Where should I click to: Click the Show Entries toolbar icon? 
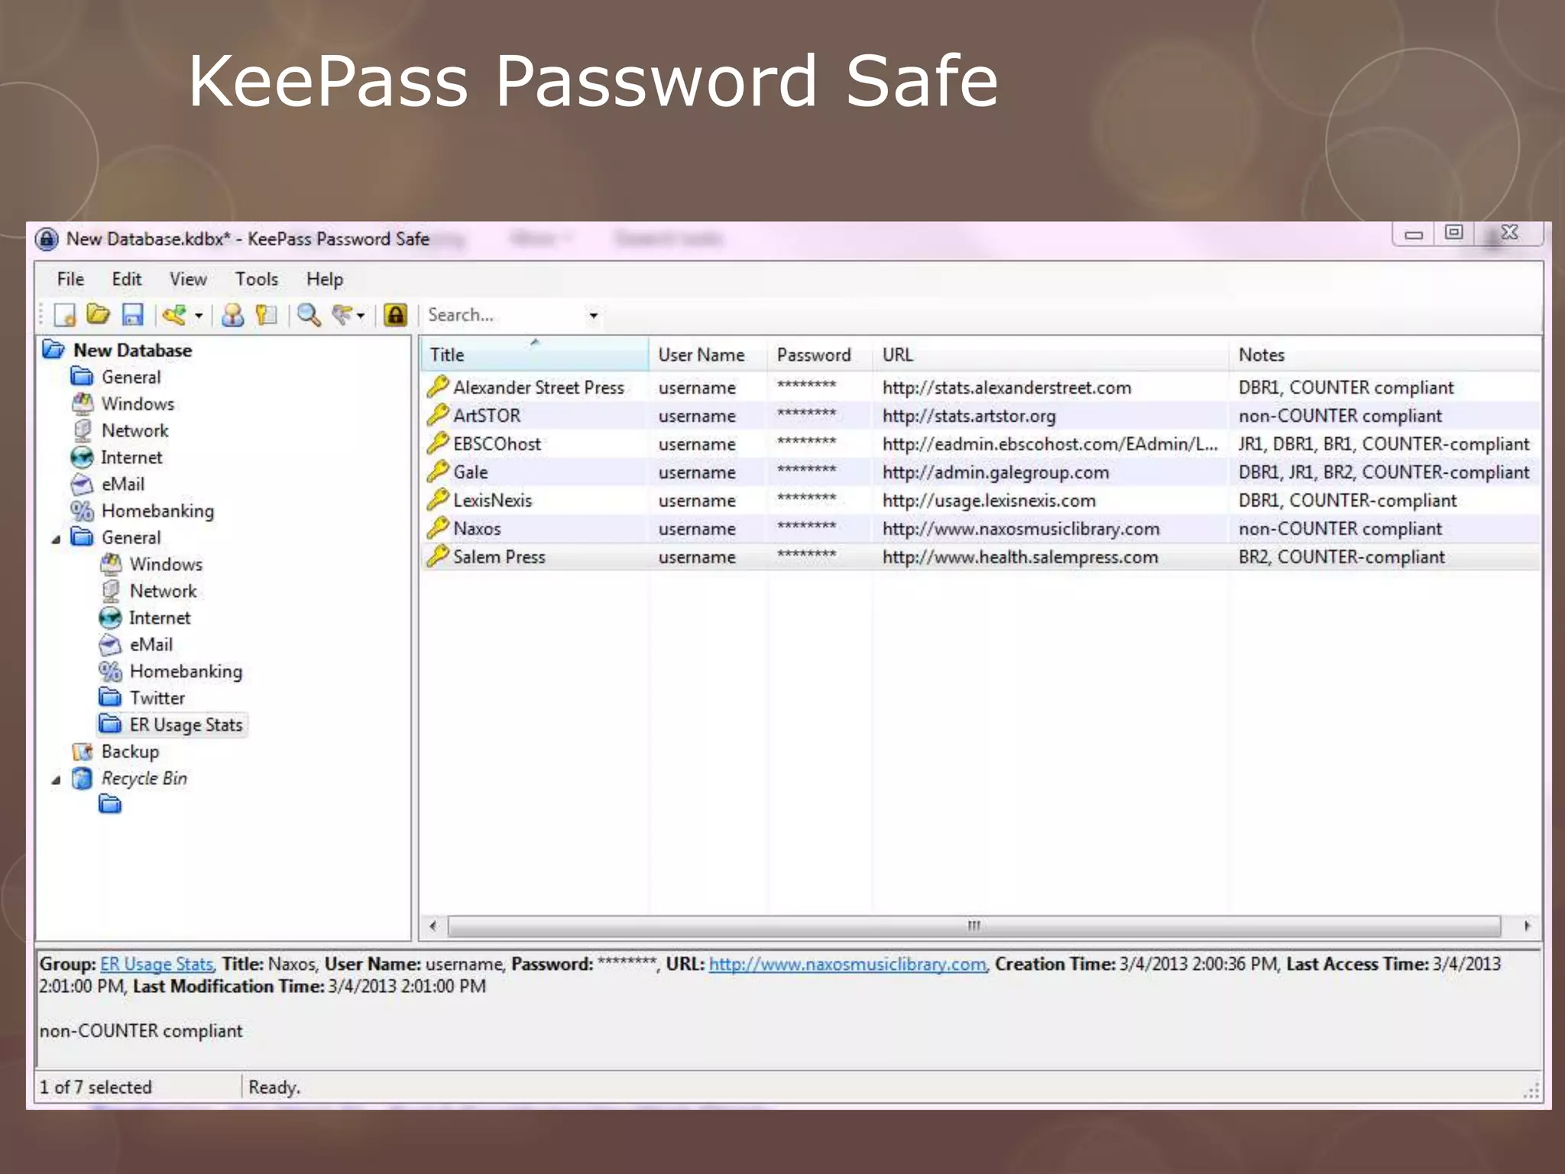pyautogui.click(x=342, y=315)
